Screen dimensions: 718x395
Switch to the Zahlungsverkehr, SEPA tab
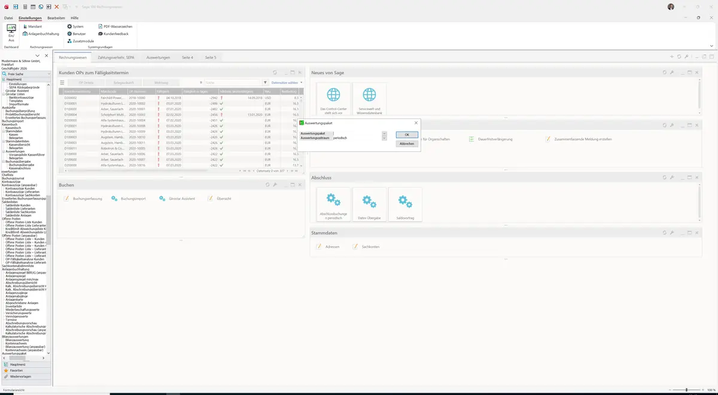pyautogui.click(x=115, y=57)
